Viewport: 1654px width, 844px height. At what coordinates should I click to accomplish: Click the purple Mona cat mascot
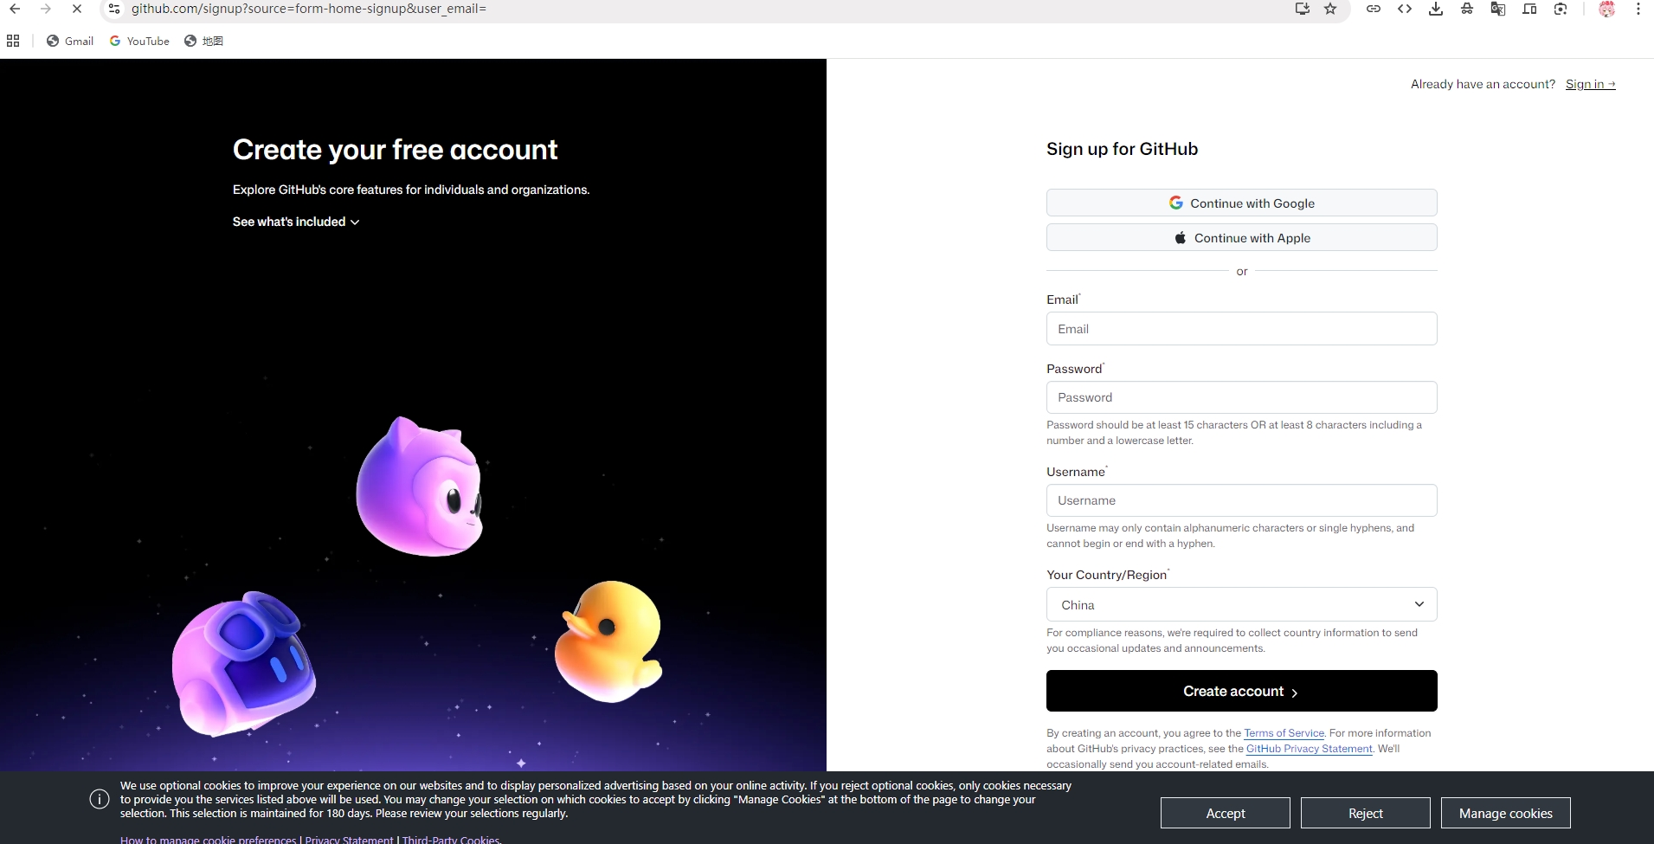[x=421, y=487]
